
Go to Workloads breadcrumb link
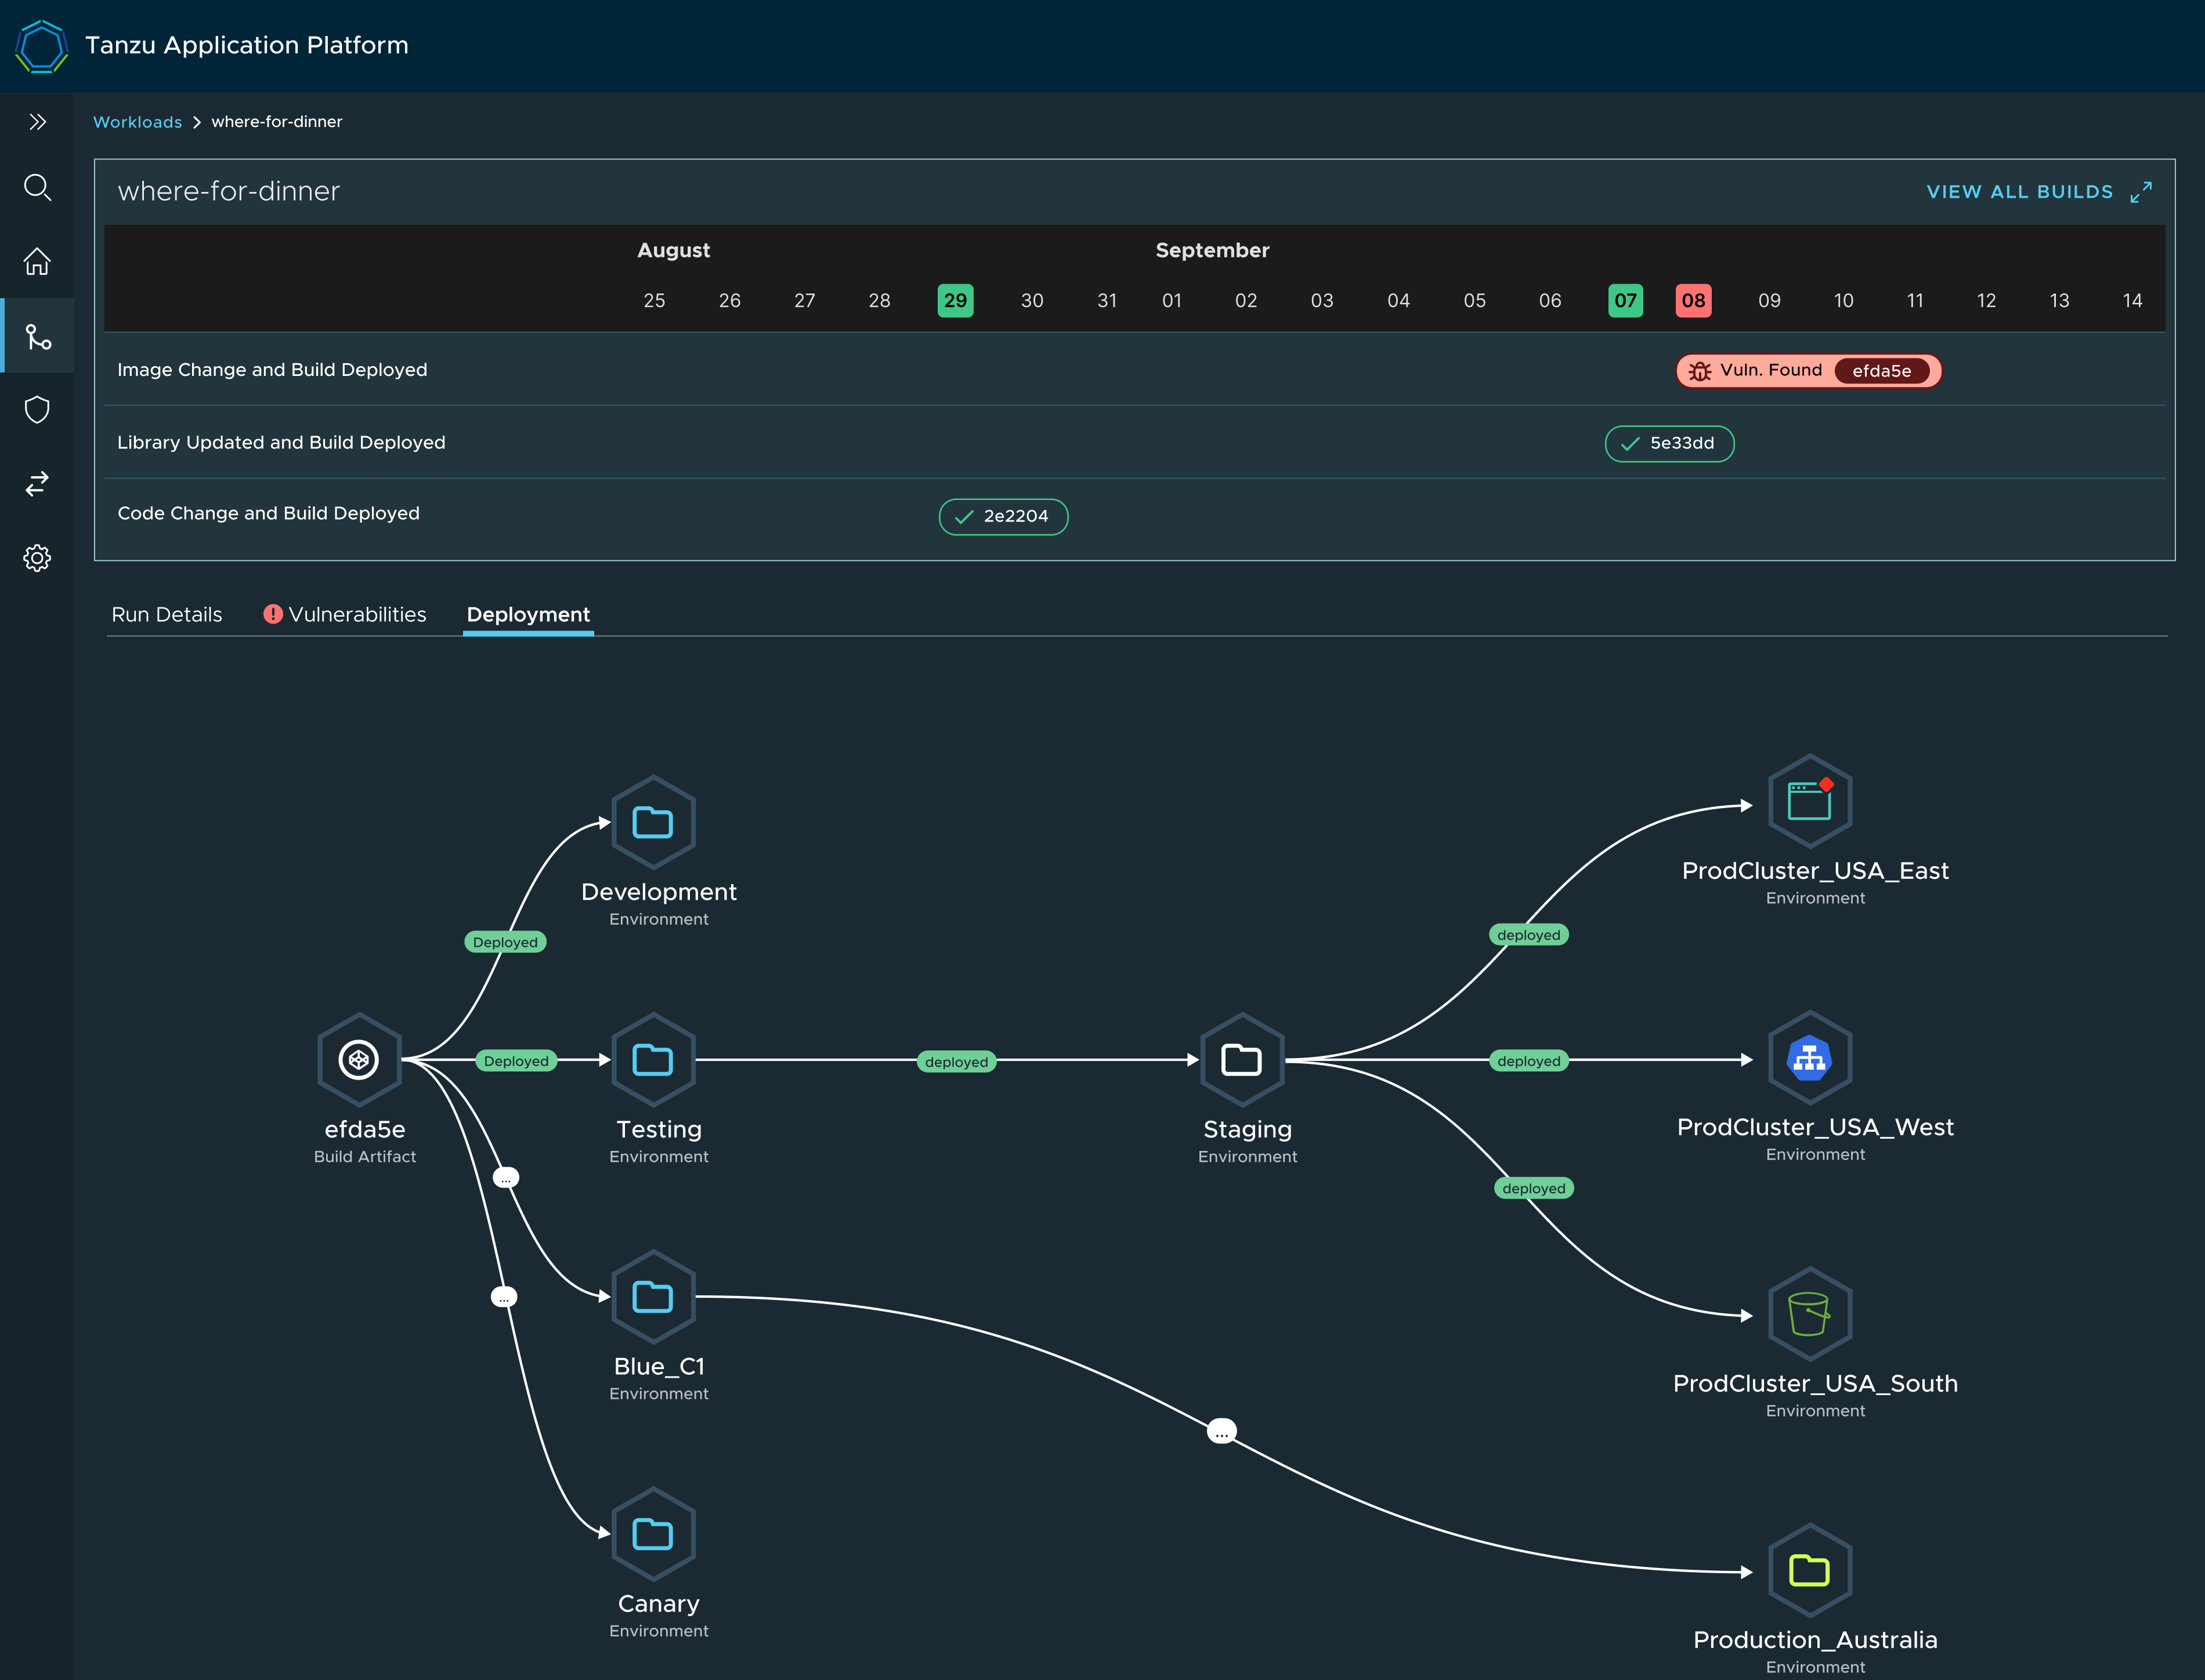point(137,122)
